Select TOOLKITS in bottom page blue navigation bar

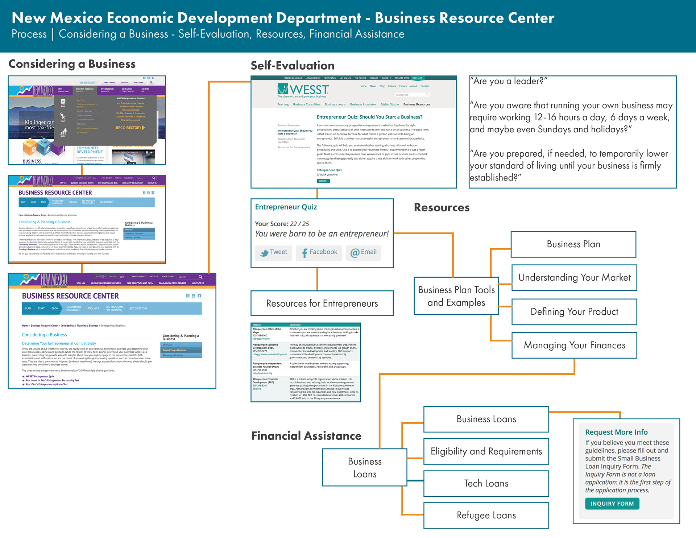pos(93,309)
